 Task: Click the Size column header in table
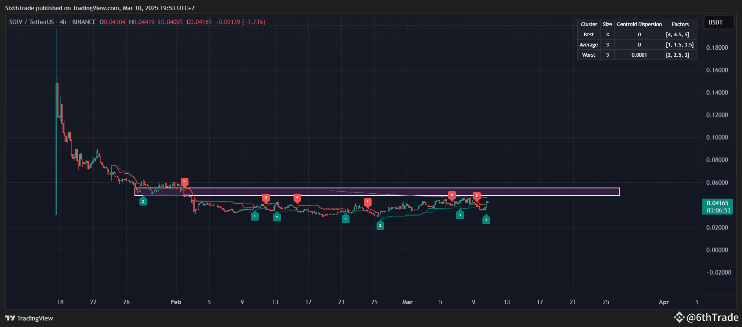point(607,24)
